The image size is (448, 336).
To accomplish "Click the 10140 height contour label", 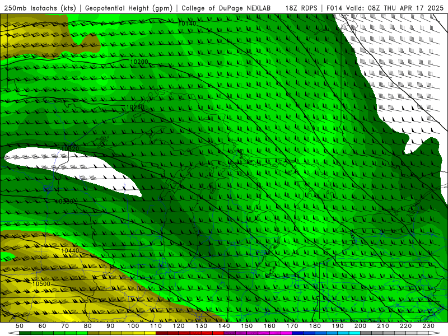I will (187, 24).
